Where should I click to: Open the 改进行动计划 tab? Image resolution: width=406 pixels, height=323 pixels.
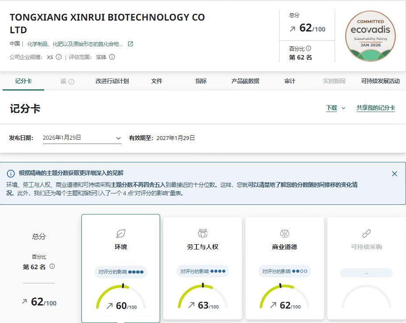click(x=112, y=81)
